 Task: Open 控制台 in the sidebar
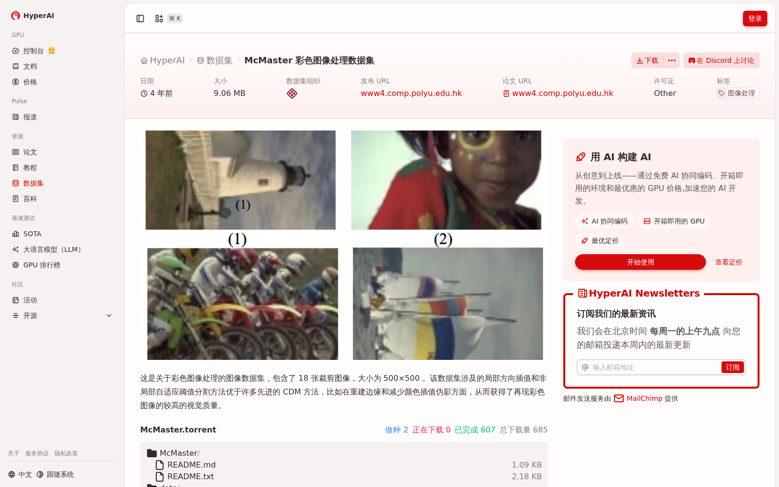pos(33,51)
